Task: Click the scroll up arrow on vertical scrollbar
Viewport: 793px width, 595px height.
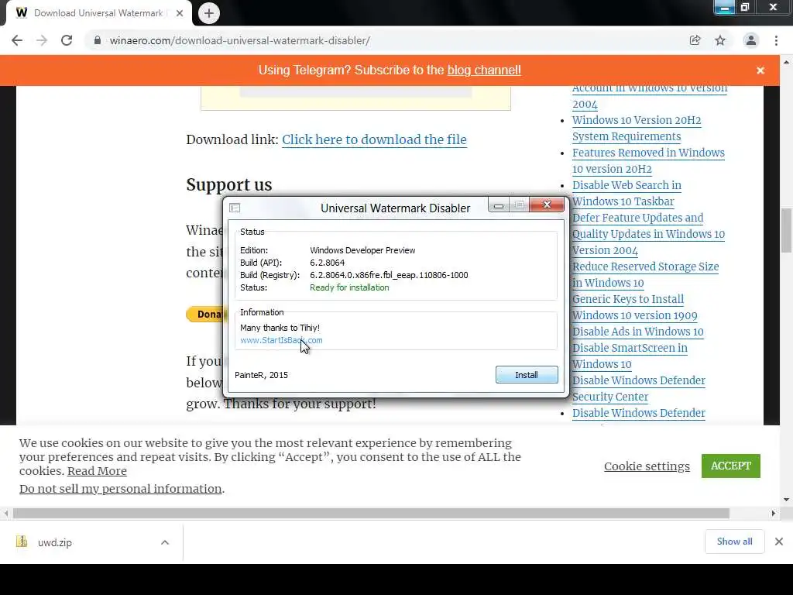Action: pyautogui.click(x=786, y=62)
